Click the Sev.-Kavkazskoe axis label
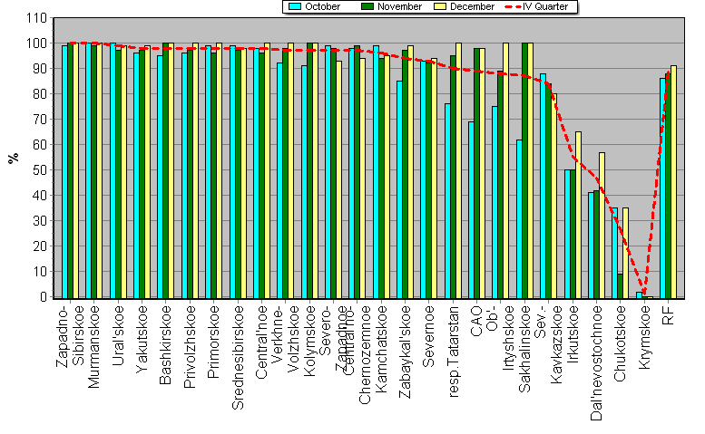 [549, 344]
